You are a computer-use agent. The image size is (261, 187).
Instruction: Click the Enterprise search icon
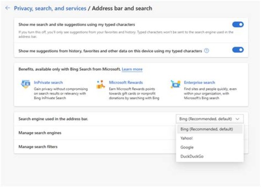point(175,84)
